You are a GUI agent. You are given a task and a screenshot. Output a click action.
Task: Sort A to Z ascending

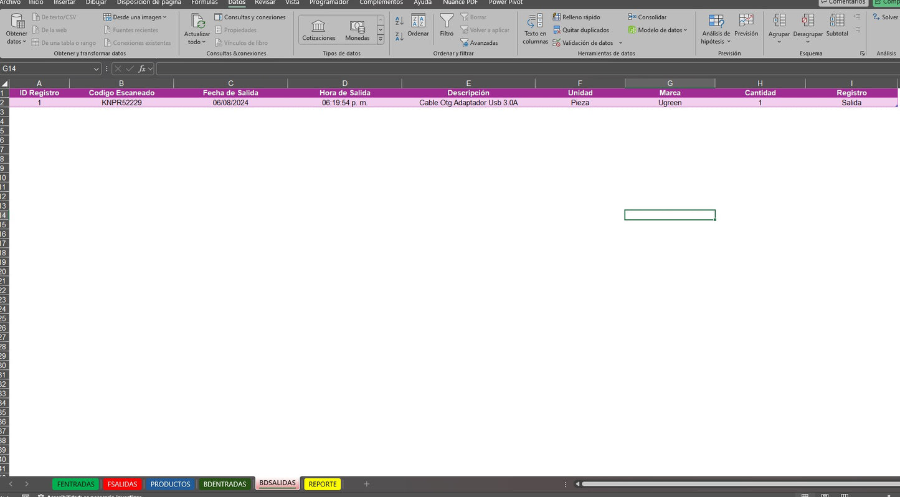pyautogui.click(x=399, y=21)
